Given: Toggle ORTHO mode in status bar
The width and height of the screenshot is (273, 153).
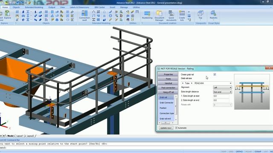Looking at the screenshot, I should click(239, 151).
